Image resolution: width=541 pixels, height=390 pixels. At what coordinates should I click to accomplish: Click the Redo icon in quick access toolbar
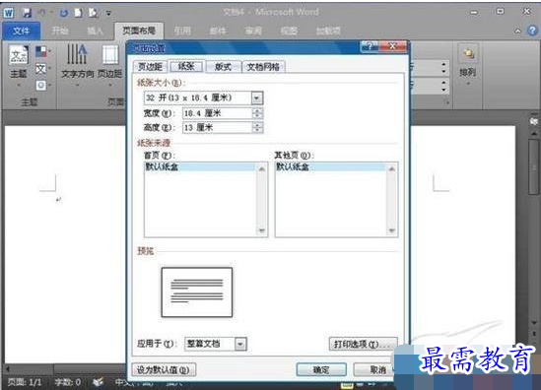[64, 13]
